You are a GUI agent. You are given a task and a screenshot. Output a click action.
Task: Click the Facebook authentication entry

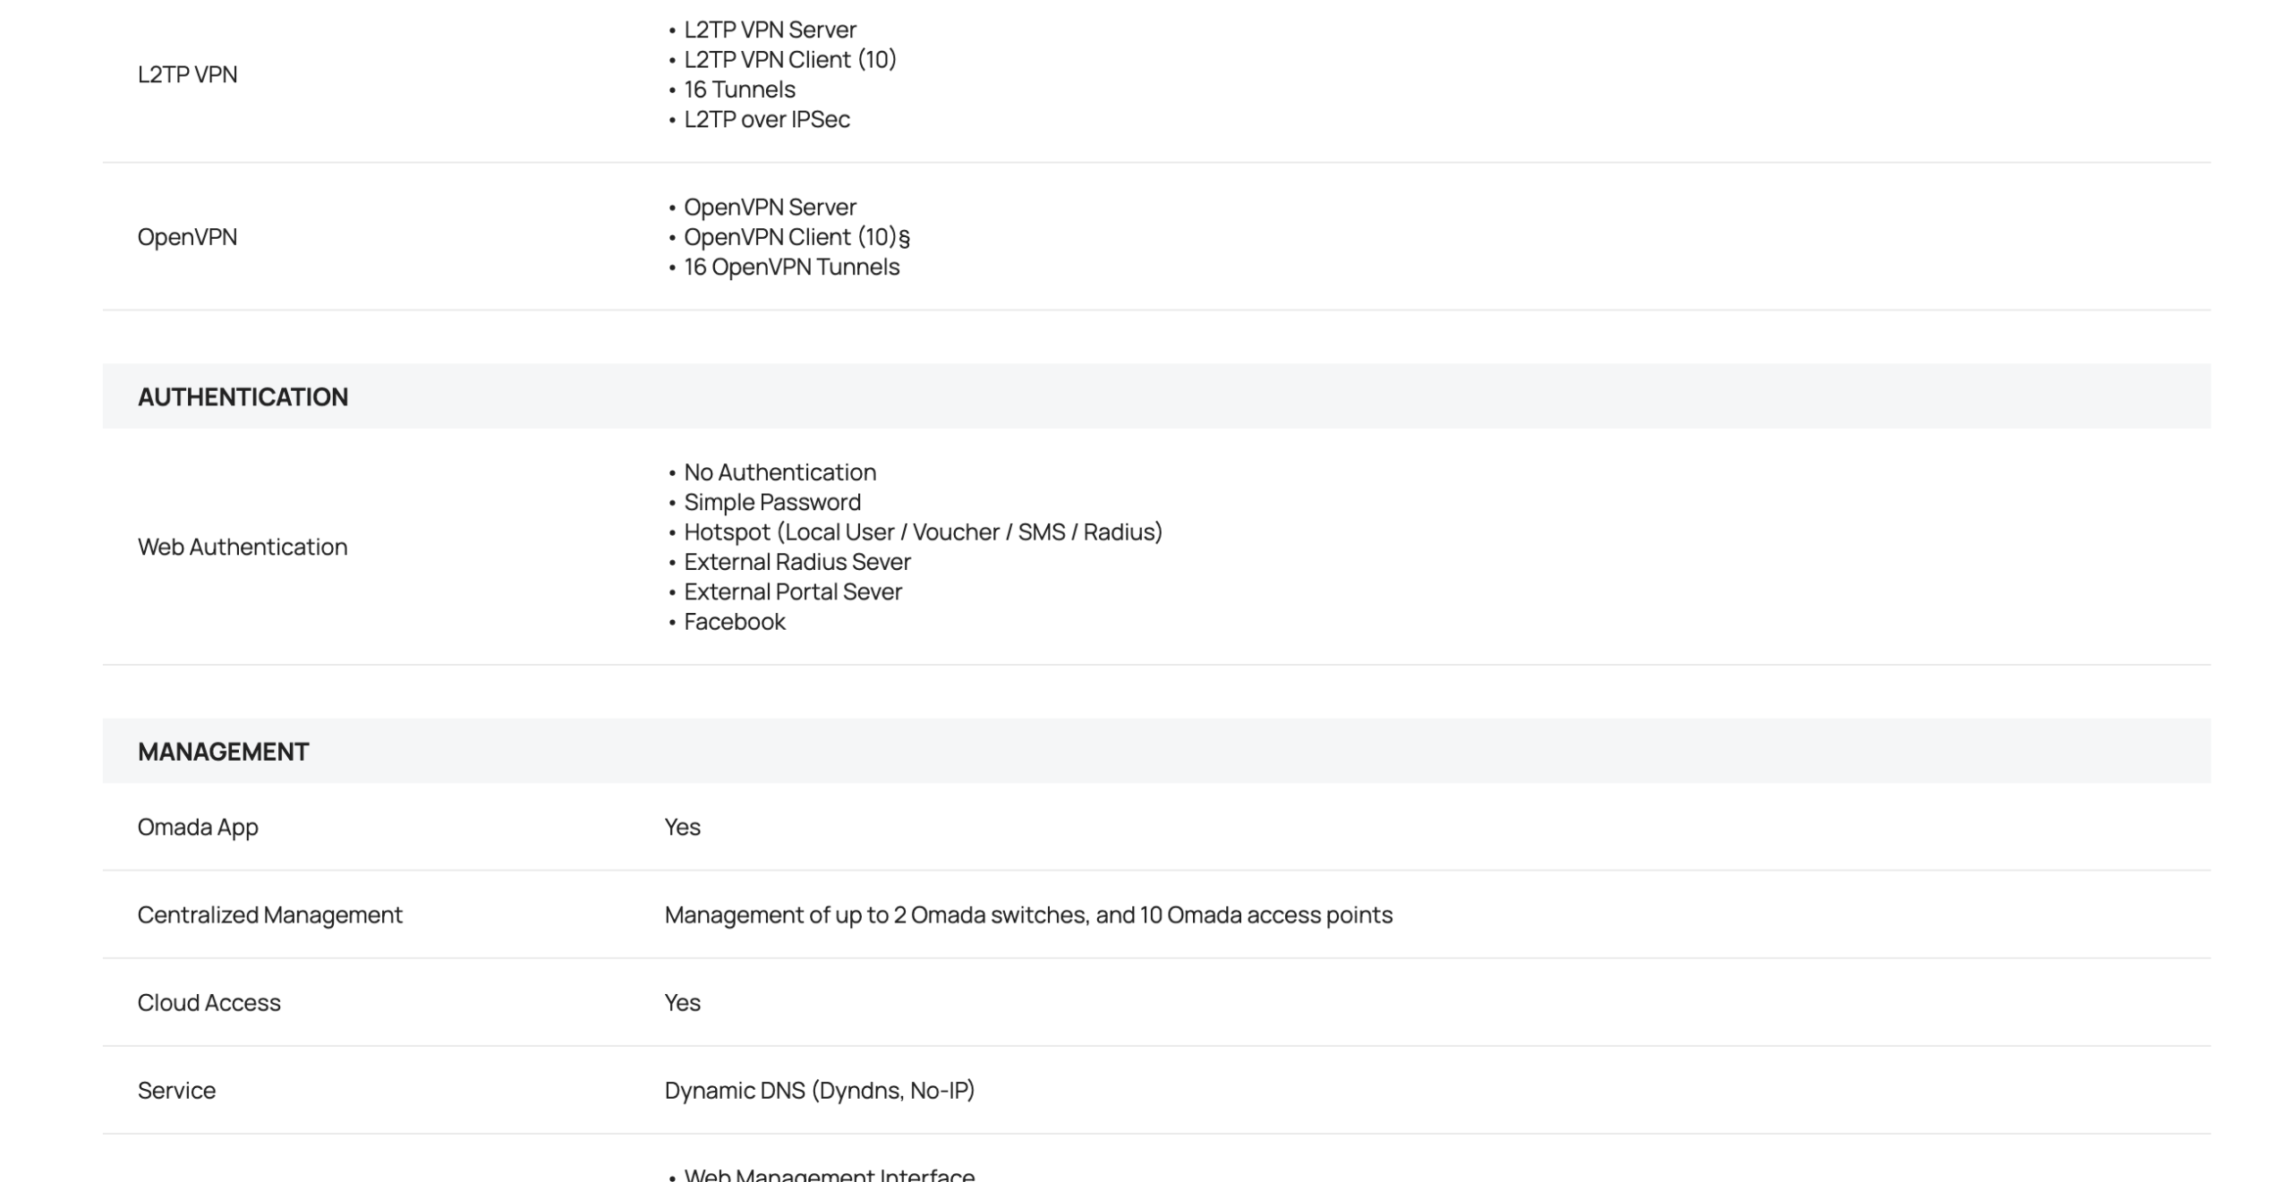734,622
